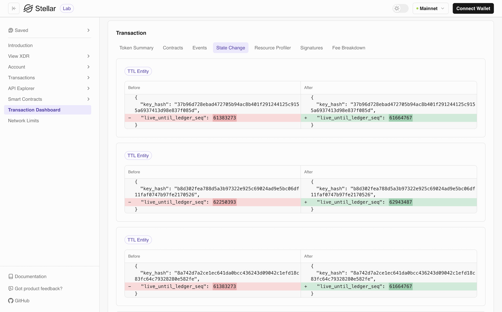502x312 pixels.
Task: Expand the API Explorer chevron
Action: coord(88,88)
